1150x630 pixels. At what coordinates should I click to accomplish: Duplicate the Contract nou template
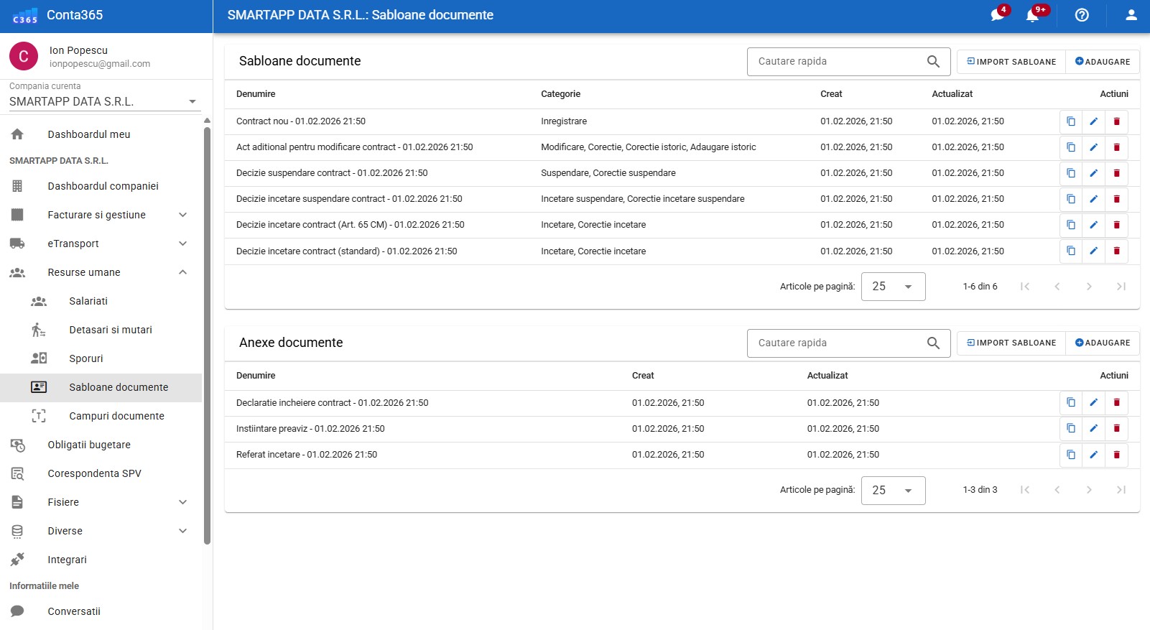1071,121
